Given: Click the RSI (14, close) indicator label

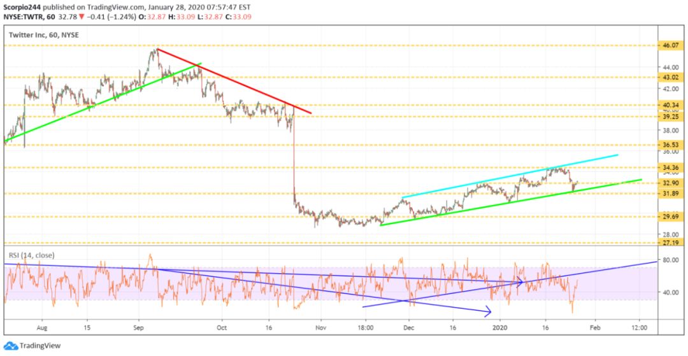Looking at the screenshot, I should coord(31,255).
